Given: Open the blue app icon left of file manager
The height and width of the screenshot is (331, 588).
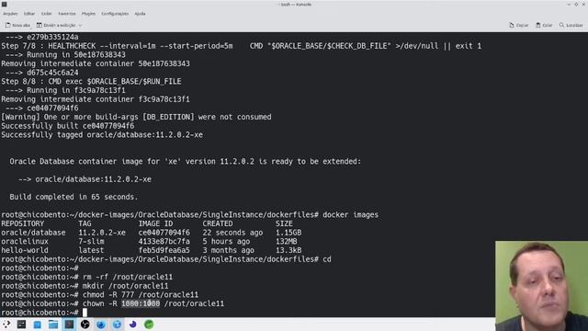Looking at the screenshot, I should (x=38, y=325).
